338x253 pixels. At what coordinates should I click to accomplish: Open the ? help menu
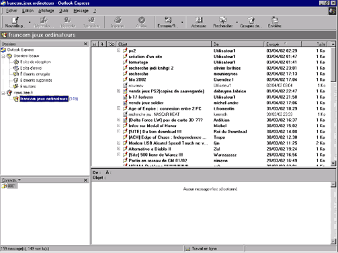[95, 11]
